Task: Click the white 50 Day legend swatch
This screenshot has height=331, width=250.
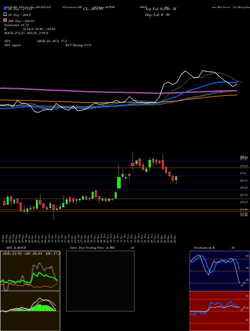Action: (x=5, y=15)
